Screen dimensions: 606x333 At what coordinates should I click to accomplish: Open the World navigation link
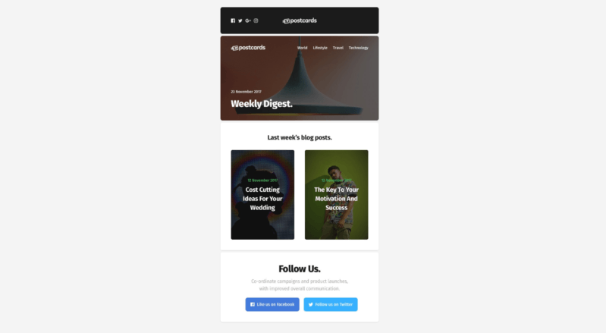pos(302,48)
